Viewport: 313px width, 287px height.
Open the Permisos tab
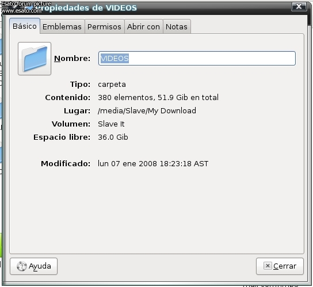coord(104,26)
